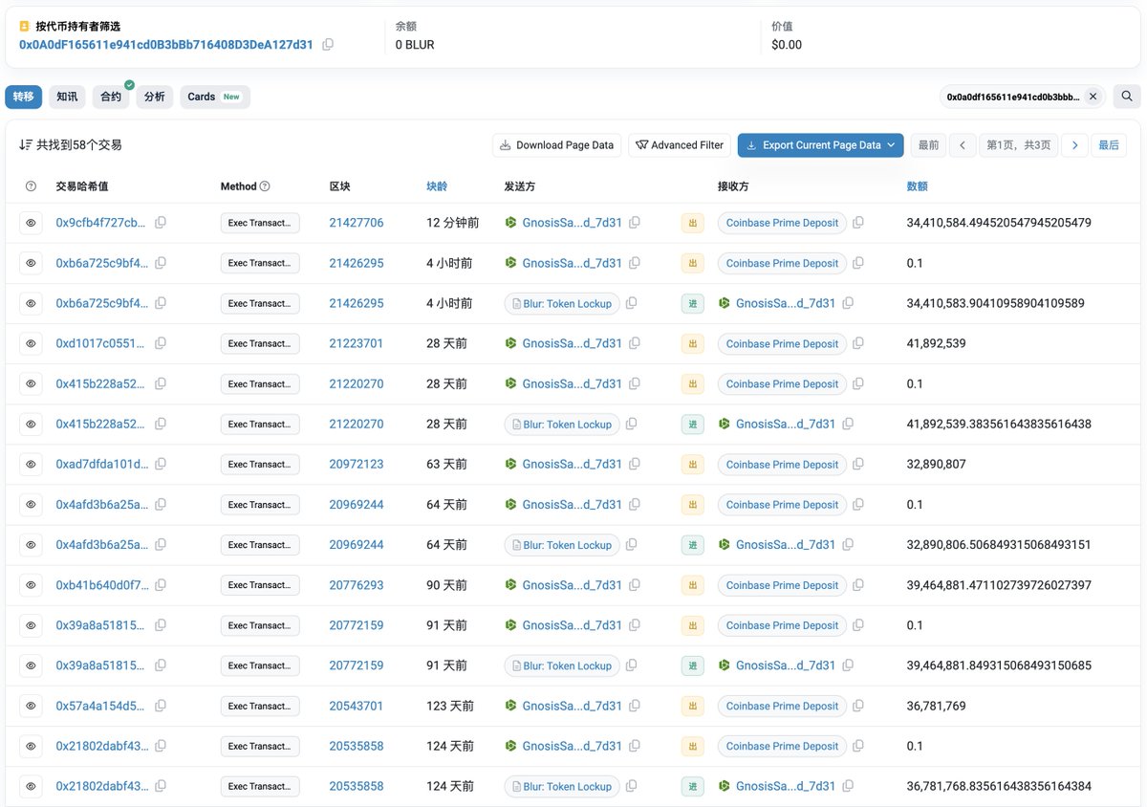The height and width of the screenshot is (807, 1147).
Task: Open Coinbase Prime Deposit in the 34,410,584.494520547945205479 row
Action: (782, 223)
